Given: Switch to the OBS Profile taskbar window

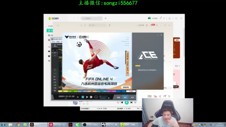Looking at the screenshot, I should pos(91,125).
